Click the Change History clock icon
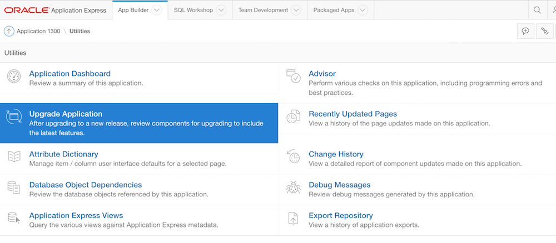 (x=293, y=156)
